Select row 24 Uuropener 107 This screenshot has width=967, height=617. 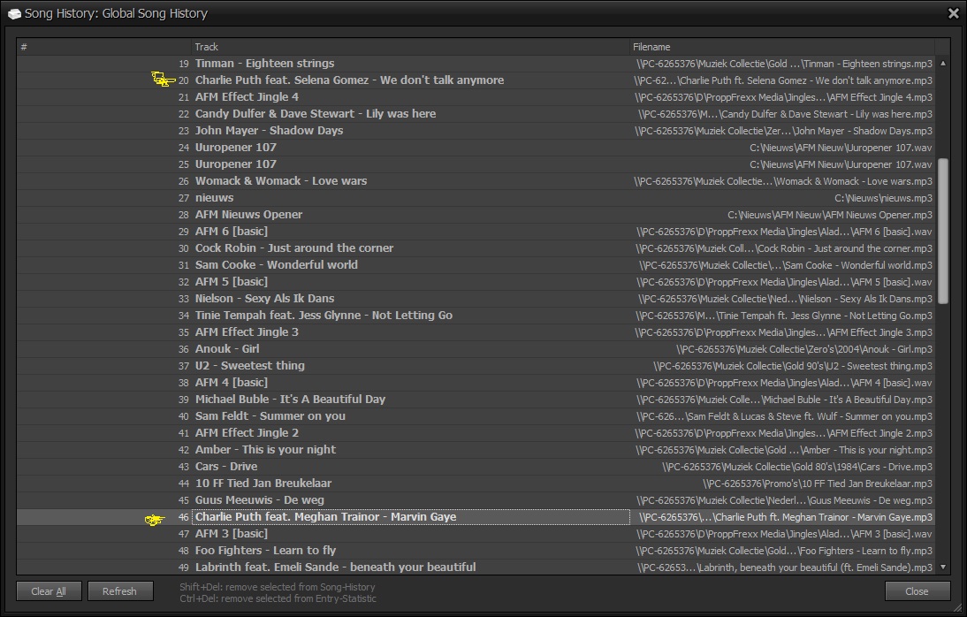[235, 148]
